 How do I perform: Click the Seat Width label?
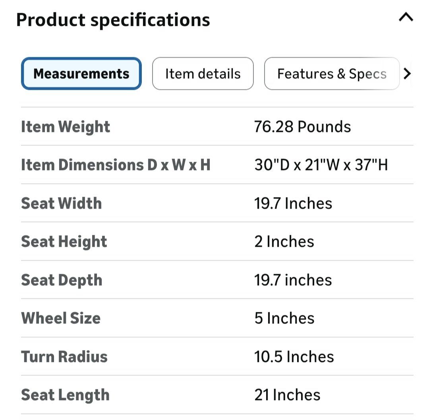click(62, 203)
